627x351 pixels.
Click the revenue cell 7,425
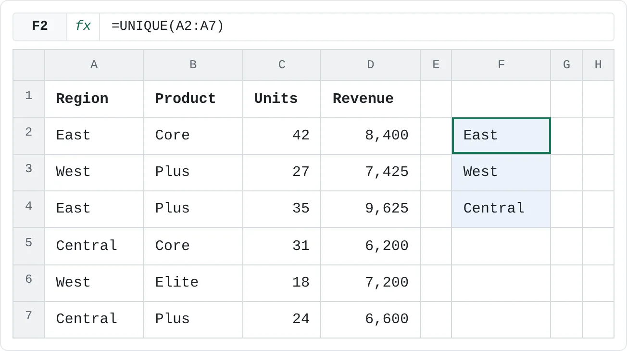371,173
